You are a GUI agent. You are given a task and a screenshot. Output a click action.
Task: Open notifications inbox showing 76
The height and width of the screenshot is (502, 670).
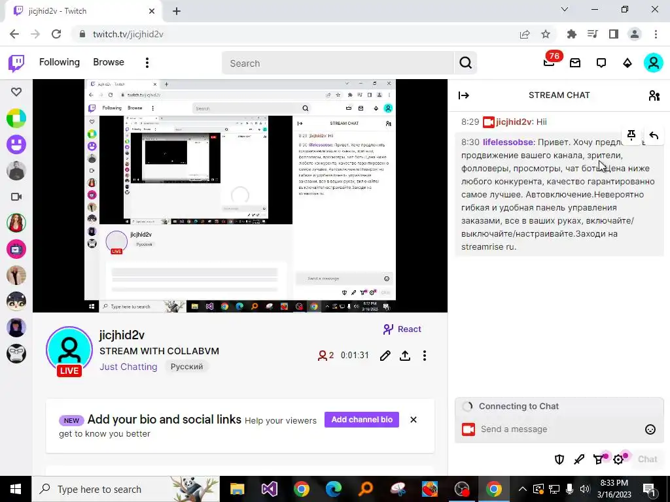pos(549,63)
